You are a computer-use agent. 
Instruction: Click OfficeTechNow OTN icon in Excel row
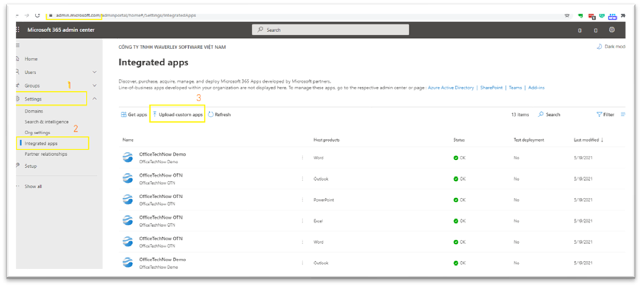128,221
